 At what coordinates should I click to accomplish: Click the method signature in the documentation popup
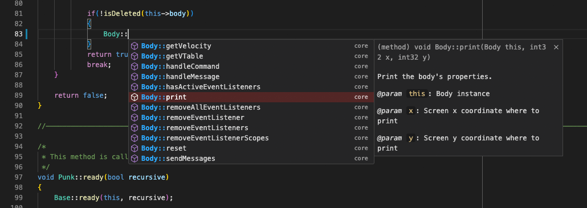pos(461,52)
